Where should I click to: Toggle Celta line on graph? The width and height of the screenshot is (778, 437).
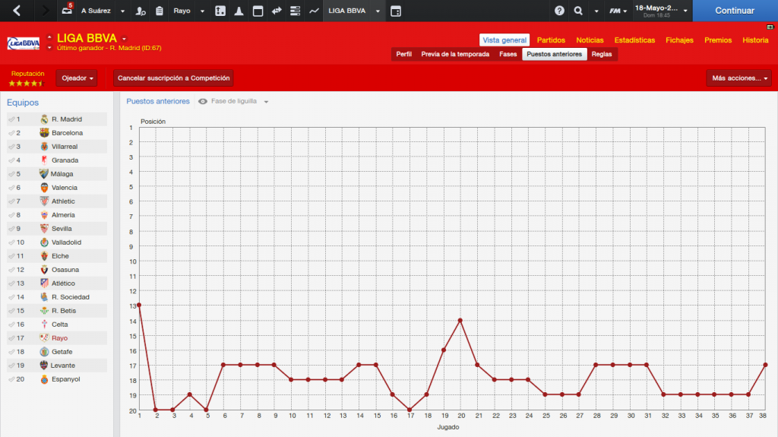11,325
